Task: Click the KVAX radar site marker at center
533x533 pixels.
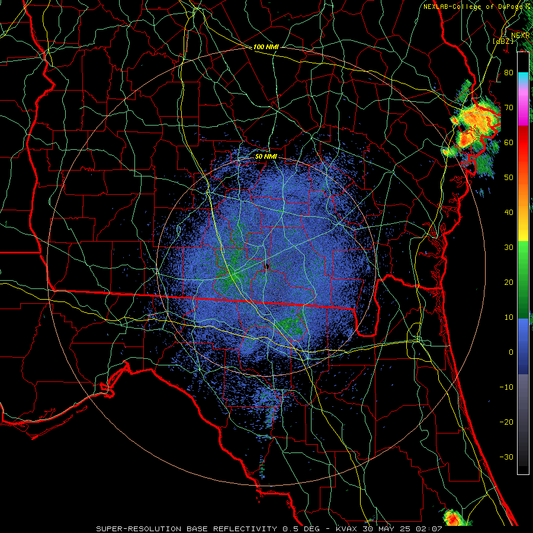Action: 267,266
